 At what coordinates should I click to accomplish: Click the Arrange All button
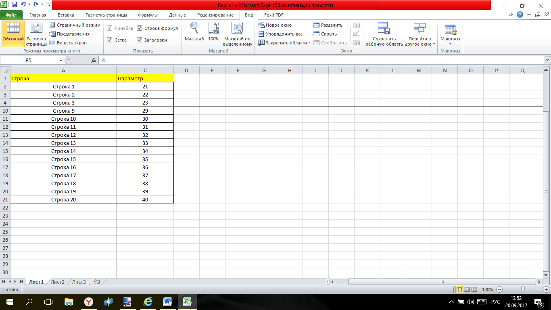[280, 34]
